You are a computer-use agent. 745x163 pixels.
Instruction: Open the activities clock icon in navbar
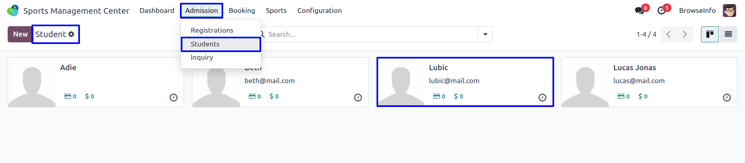point(661,10)
